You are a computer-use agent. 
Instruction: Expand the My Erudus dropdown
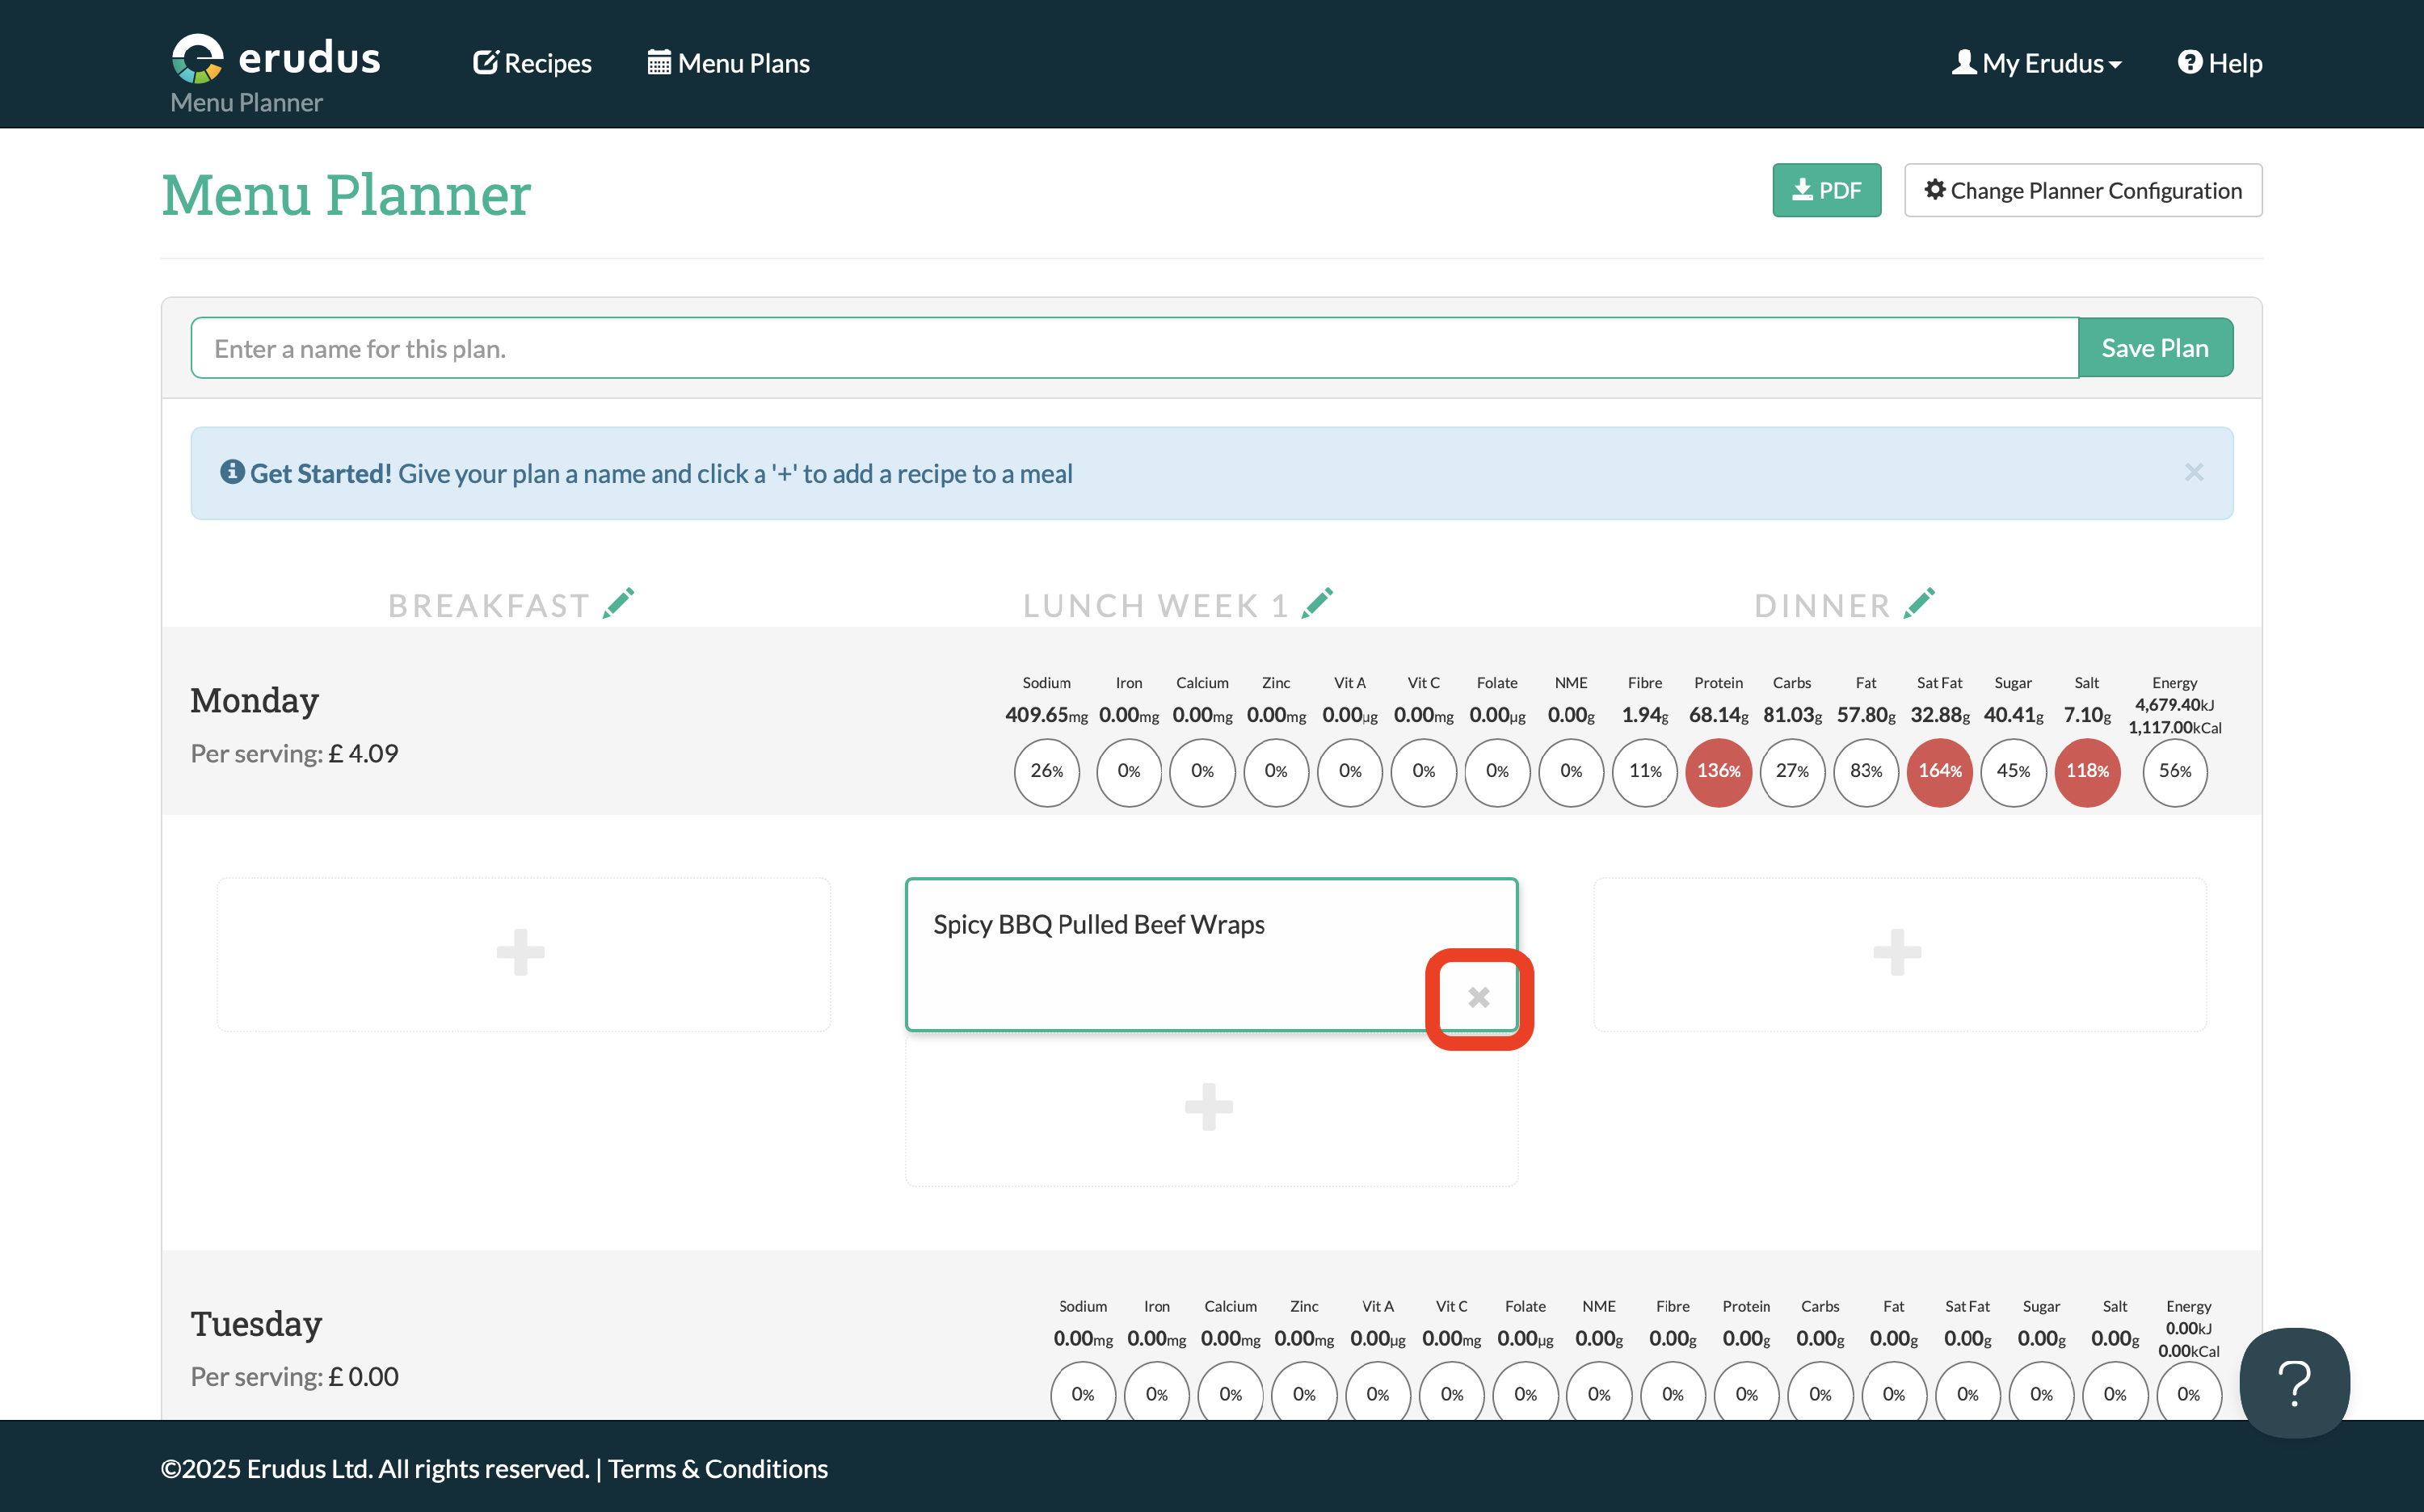tap(2037, 63)
